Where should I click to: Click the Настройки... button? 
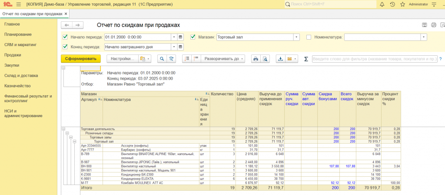(122, 59)
